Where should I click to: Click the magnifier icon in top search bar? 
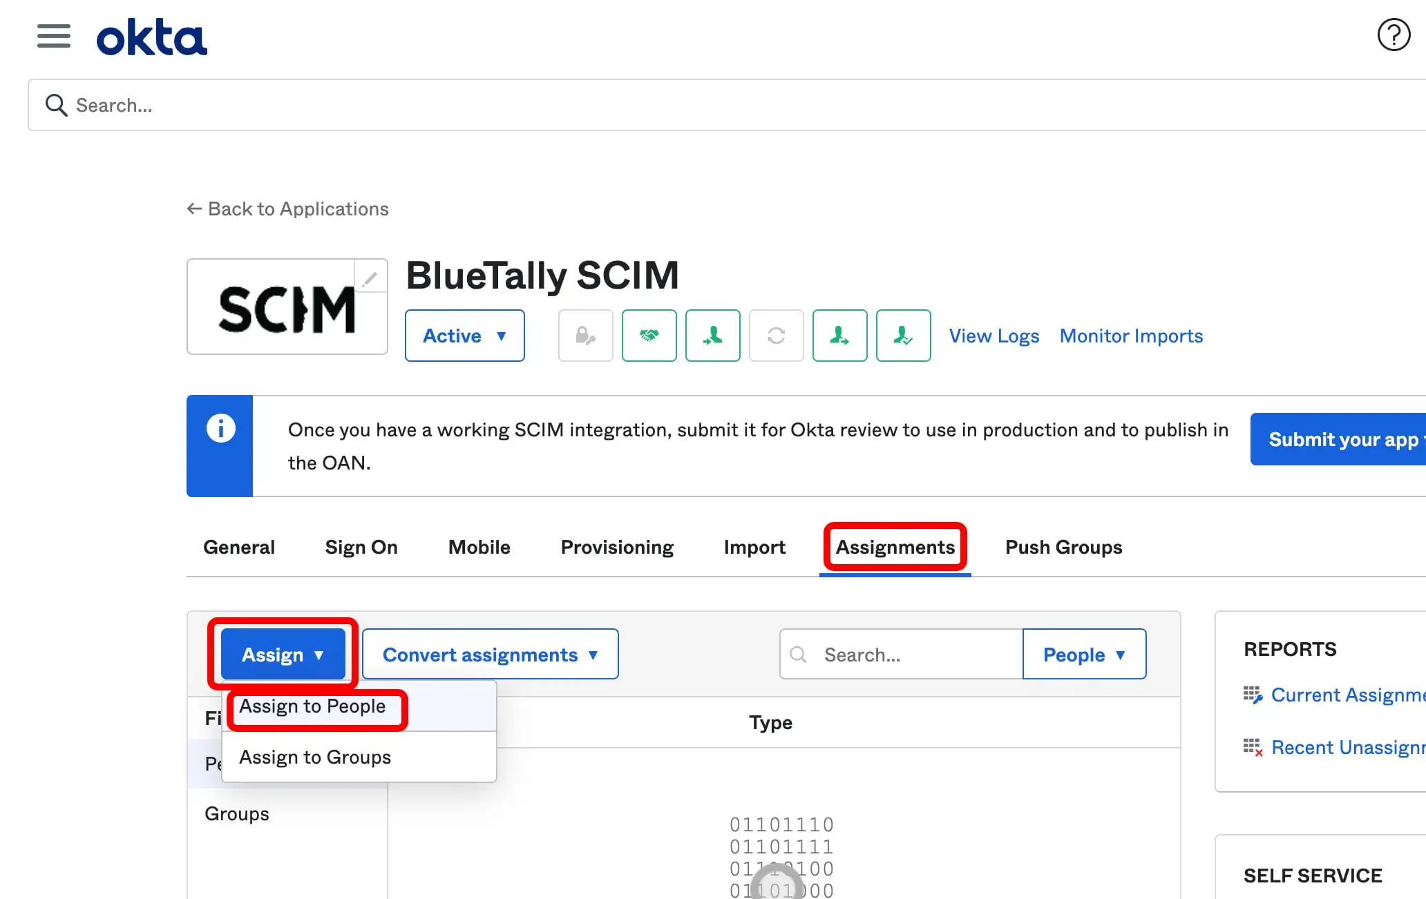[56, 105]
